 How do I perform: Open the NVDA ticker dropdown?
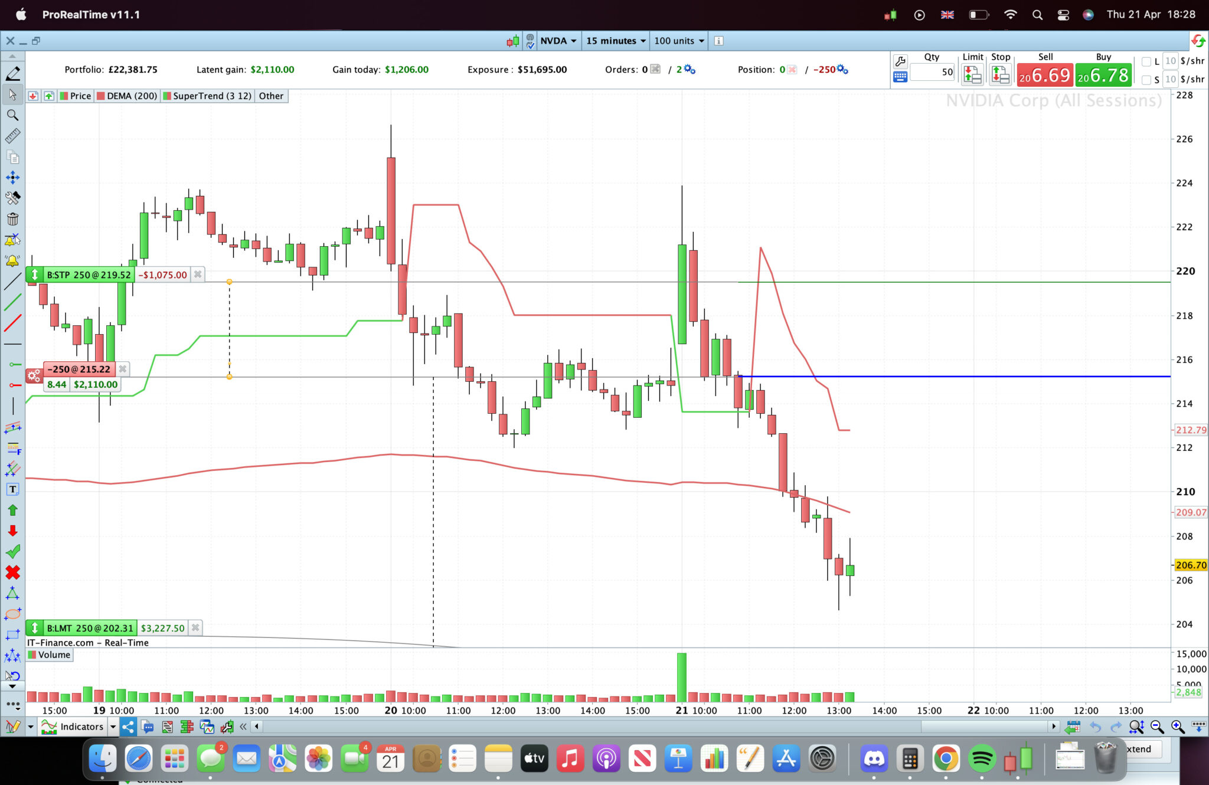pos(558,41)
